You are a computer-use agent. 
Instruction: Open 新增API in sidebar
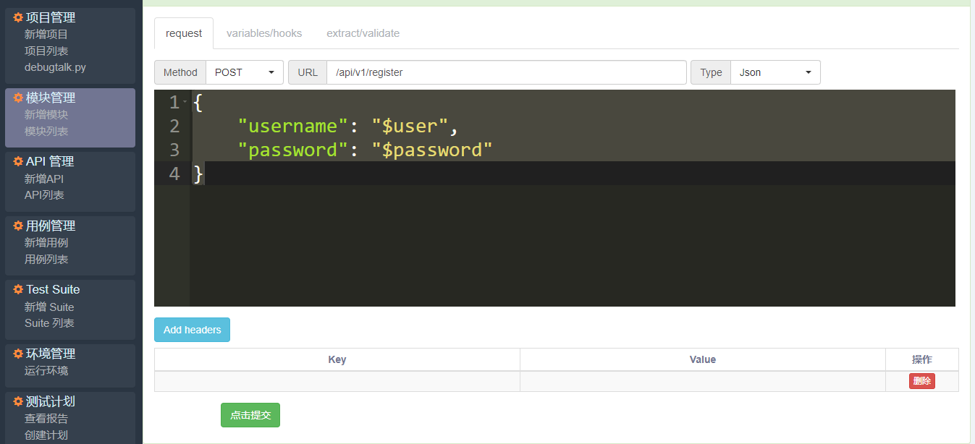pos(44,179)
